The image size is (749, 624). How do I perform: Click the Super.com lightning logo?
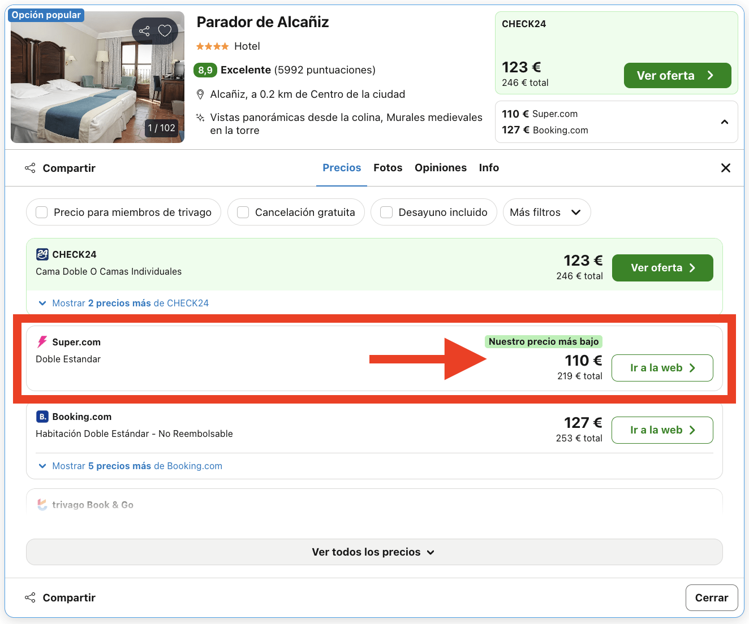point(42,342)
